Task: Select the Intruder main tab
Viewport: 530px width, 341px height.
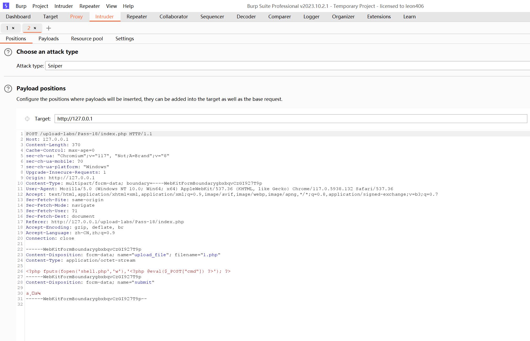Action: (x=104, y=16)
